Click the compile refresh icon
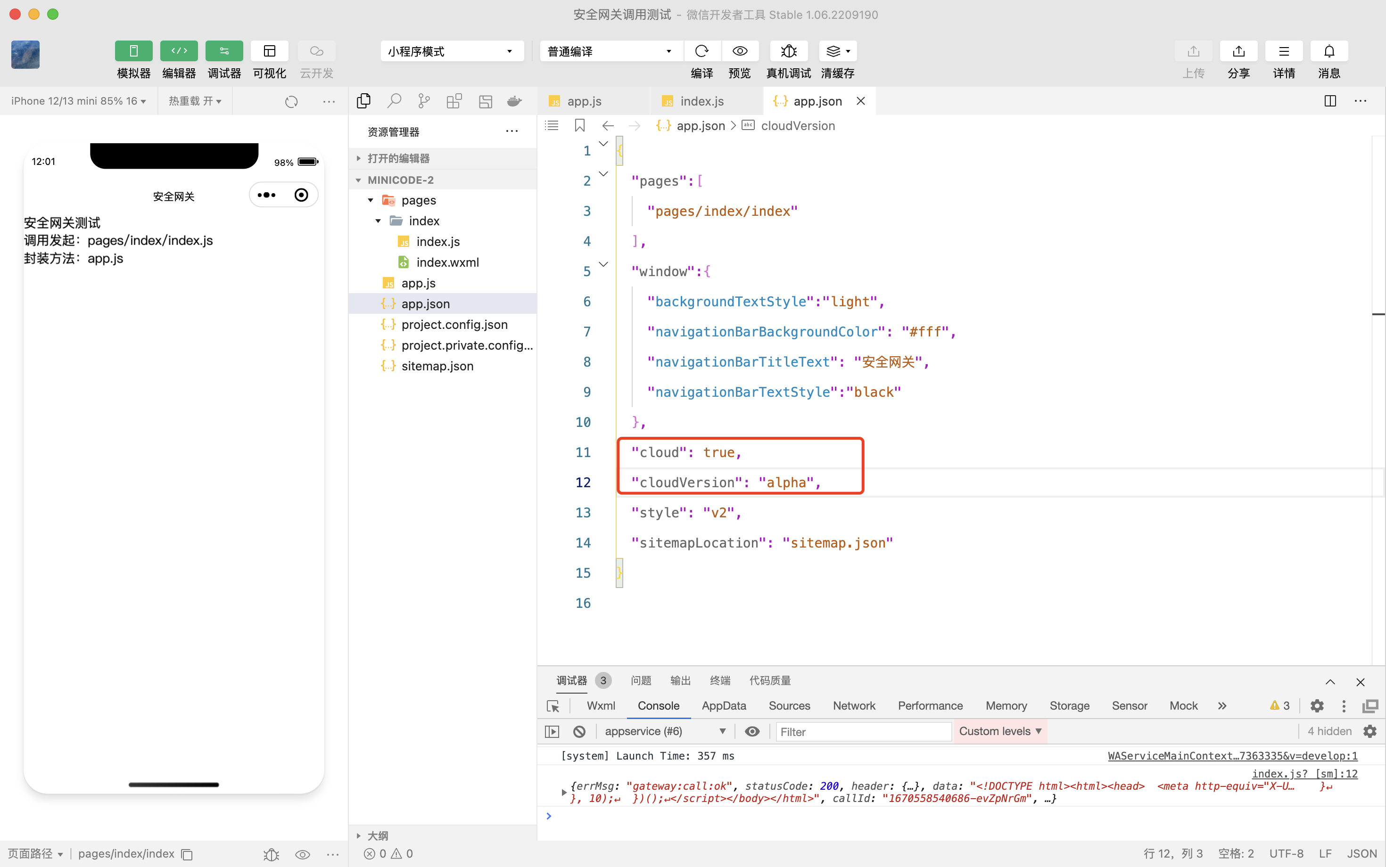 coord(701,51)
